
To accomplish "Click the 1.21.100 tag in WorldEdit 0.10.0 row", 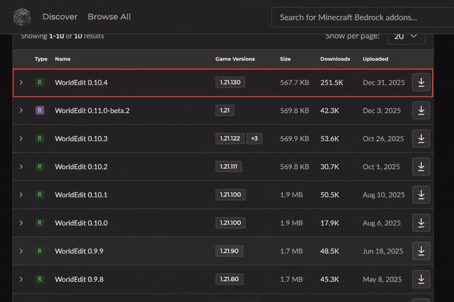I will (231, 223).
